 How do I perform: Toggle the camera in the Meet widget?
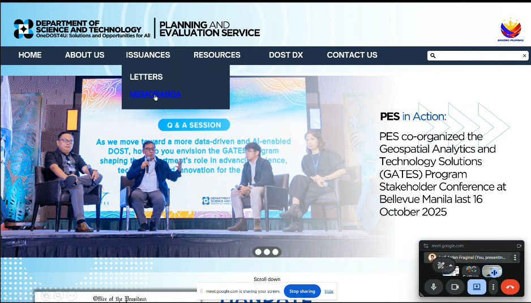point(455,287)
